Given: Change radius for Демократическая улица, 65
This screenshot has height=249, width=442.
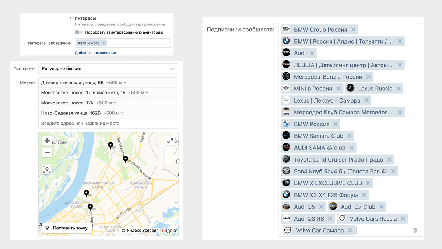Looking at the screenshot, I should point(116,83).
